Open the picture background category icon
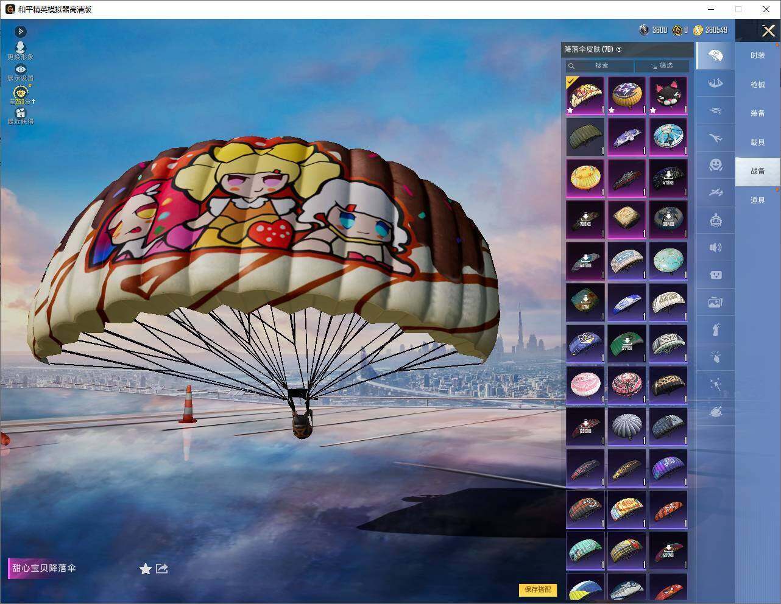Image resolution: width=781 pixels, height=604 pixels. click(x=716, y=302)
